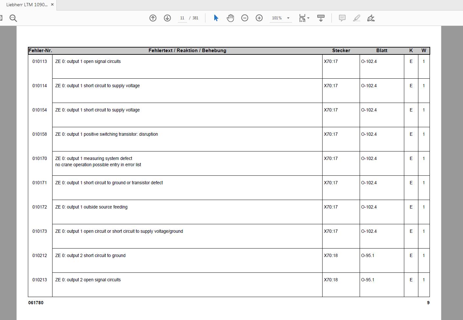Zoom out with the minus icon
This screenshot has width=463, height=320.
click(x=245, y=18)
